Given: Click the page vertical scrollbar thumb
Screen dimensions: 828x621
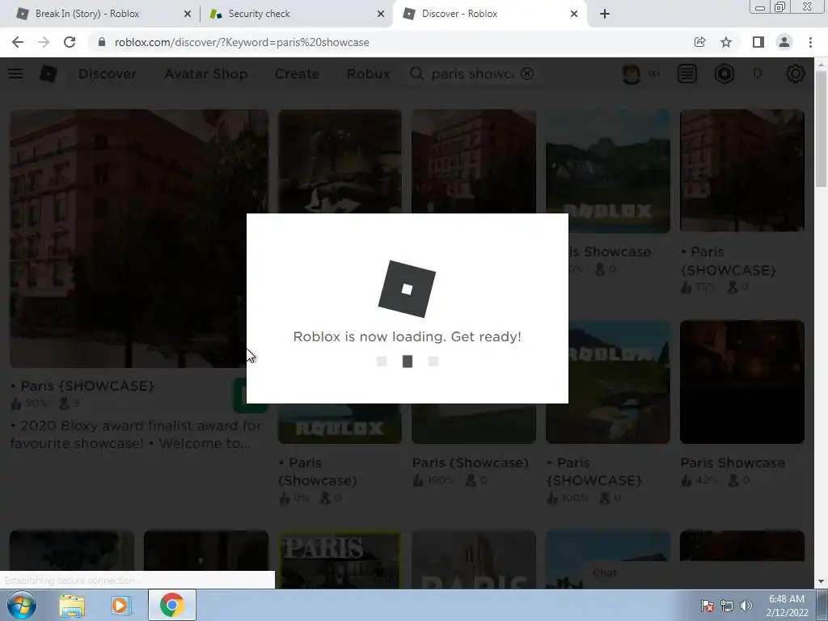Looking at the screenshot, I should coord(821,129).
